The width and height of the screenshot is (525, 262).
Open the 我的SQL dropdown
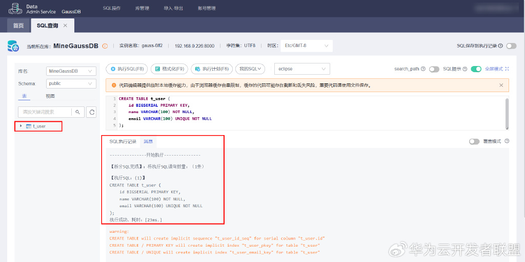(250, 69)
